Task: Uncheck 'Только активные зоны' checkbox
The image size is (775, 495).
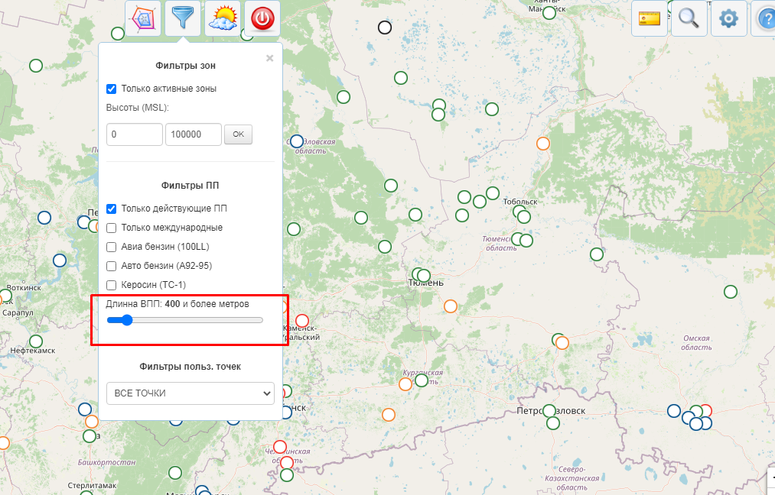Action: point(111,89)
